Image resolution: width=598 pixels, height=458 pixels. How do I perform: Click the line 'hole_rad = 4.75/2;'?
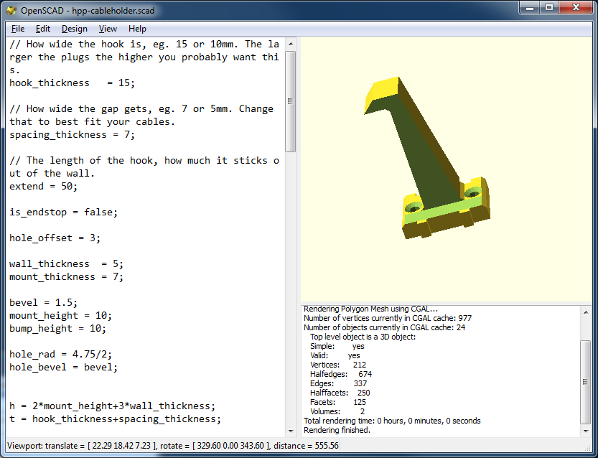click(60, 355)
